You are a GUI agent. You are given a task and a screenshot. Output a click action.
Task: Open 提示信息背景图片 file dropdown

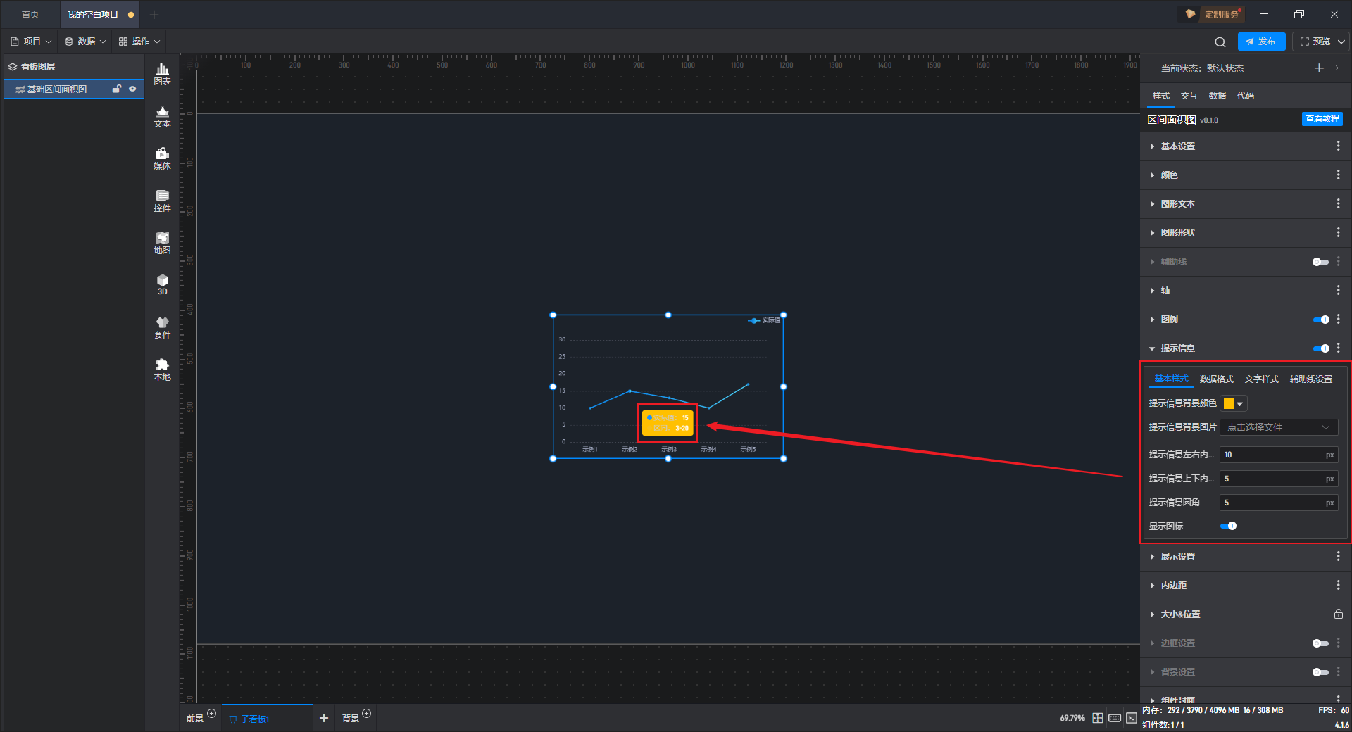point(1278,427)
